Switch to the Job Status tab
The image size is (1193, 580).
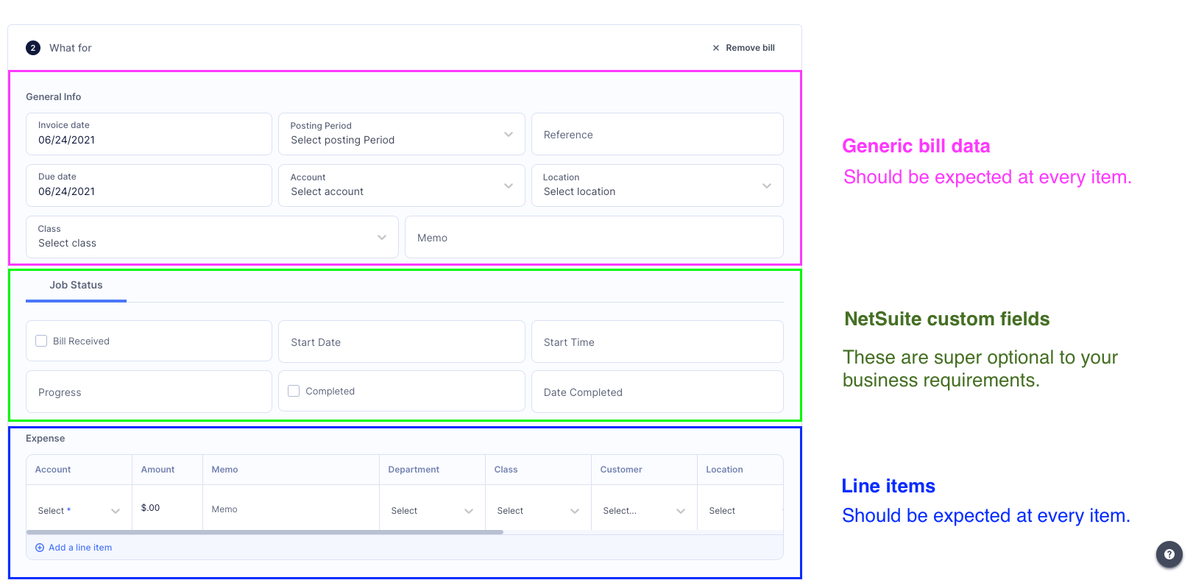(76, 286)
